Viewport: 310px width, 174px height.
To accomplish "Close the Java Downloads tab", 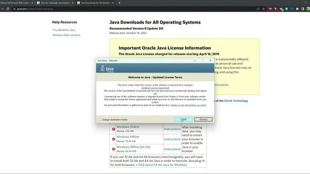I will (113, 3).
